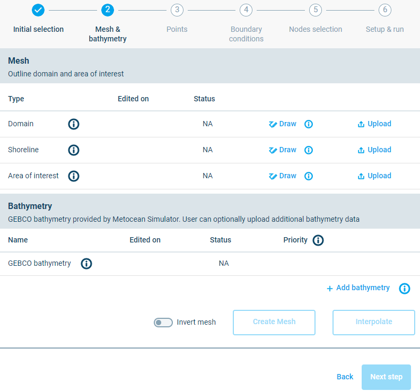Select step 4 Boundary conditions
Viewport: 420px width, 391px height.
(x=246, y=10)
